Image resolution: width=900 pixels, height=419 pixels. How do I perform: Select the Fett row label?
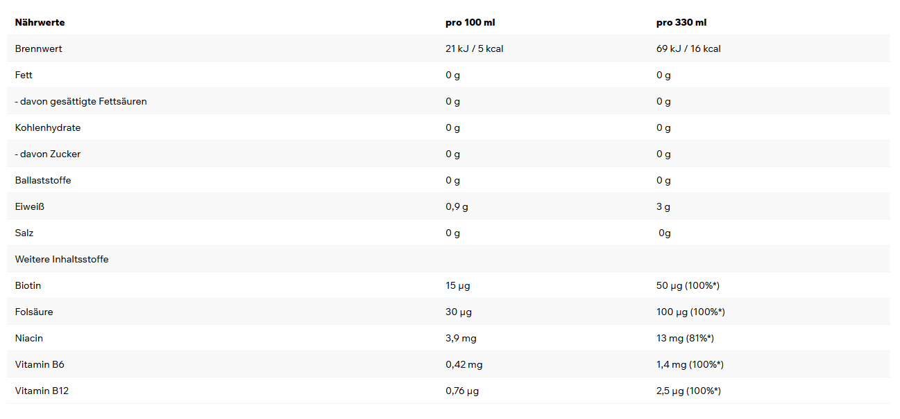coord(24,75)
